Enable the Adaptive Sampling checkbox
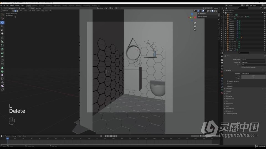 228,81
